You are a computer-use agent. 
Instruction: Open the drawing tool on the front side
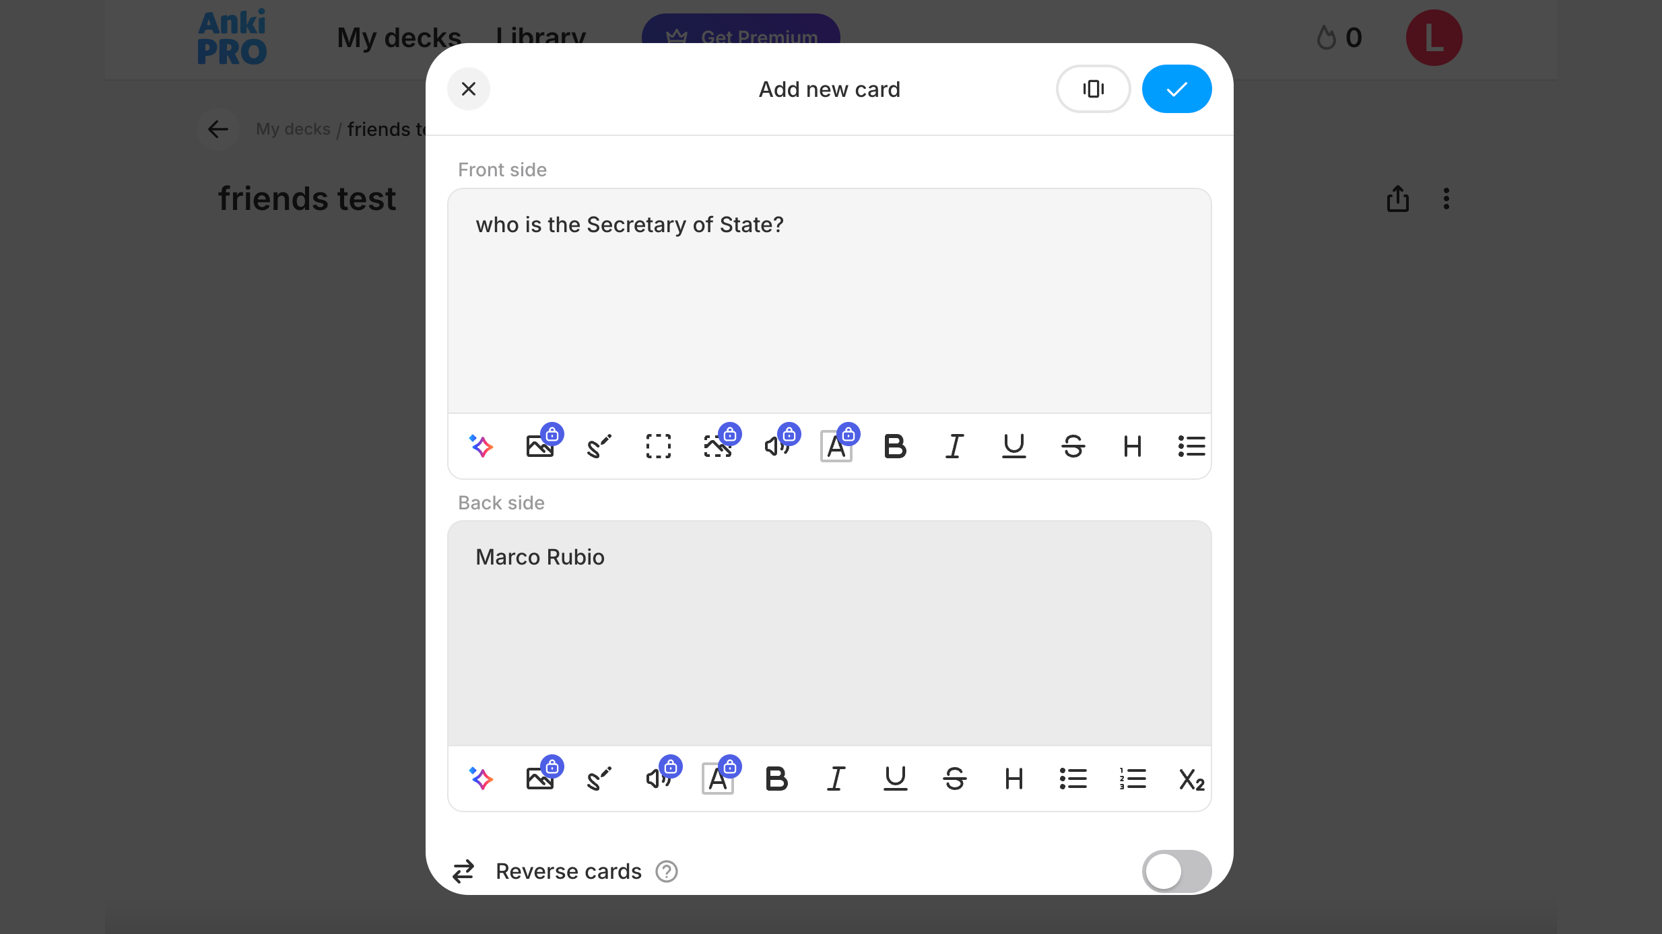point(599,446)
